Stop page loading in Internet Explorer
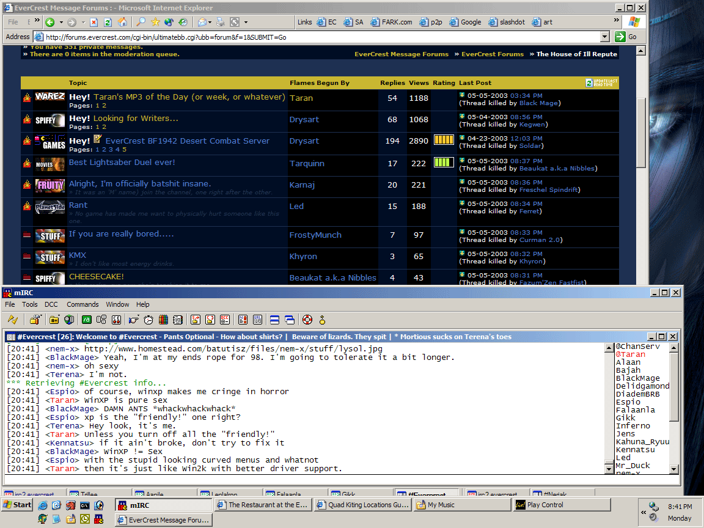Screen dimensions: 704x528 (94, 22)
